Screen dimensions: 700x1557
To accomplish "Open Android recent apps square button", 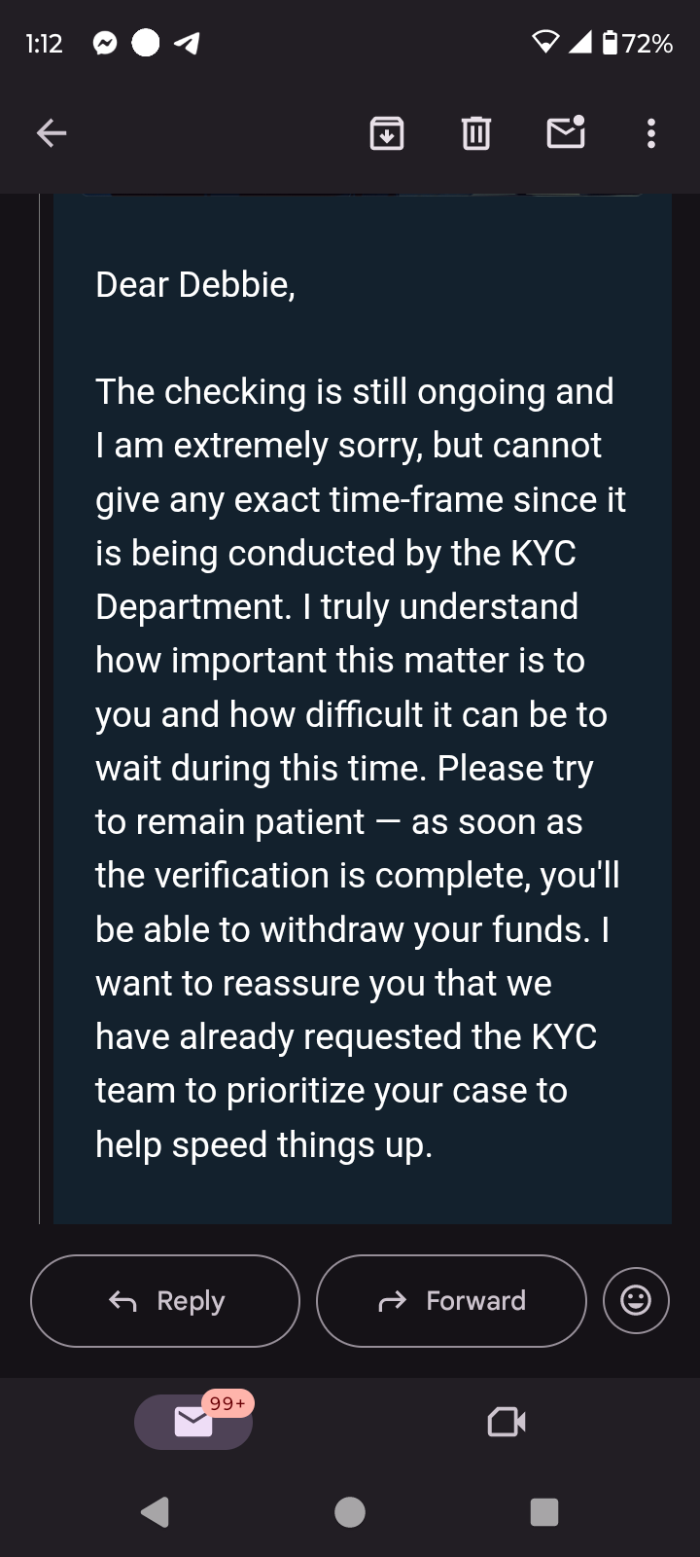I will coord(544,1512).
